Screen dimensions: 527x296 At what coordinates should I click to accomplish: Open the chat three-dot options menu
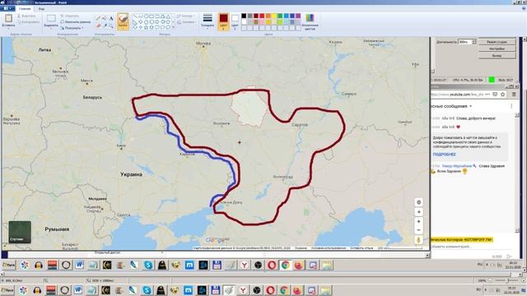(511, 106)
